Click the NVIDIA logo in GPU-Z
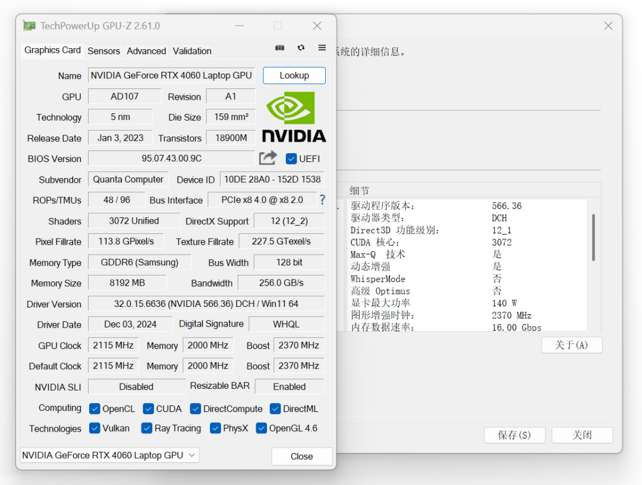The width and height of the screenshot is (642, 485). [294, 117]
